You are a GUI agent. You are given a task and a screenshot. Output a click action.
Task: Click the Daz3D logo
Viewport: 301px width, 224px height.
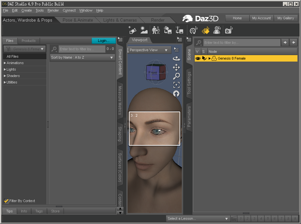point(200,18)
